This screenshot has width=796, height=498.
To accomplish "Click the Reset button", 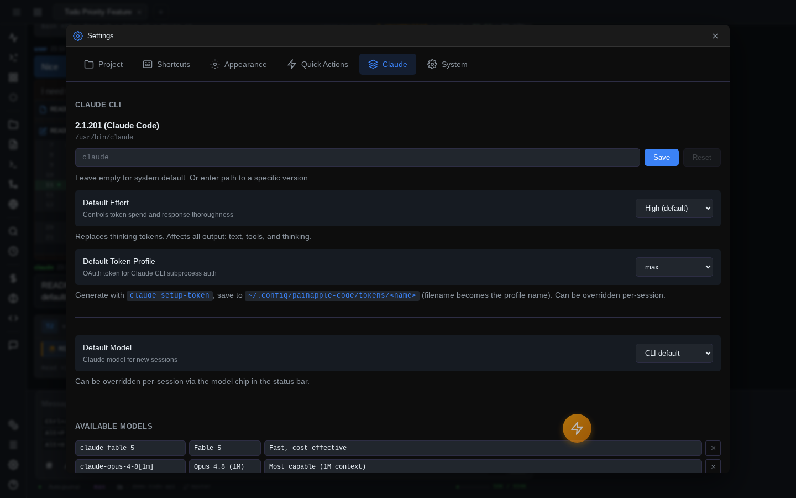I will click(x=702, y=157).
